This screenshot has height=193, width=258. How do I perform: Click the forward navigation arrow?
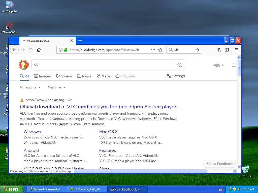[23, 50]
